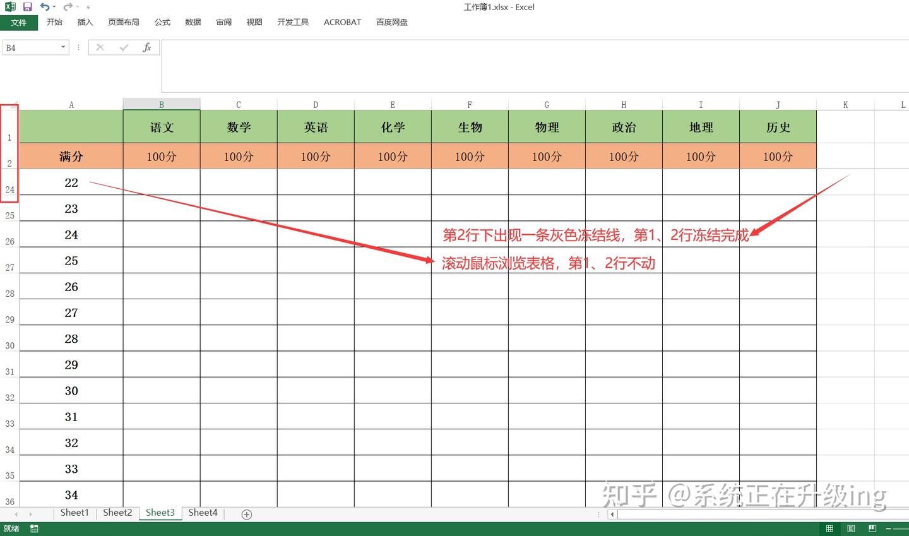Click the 地理 header cell
This screenshot has width=909, height=536.
point(701,127)
